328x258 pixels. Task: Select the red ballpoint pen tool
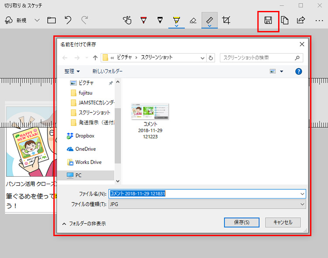tap(143, 20)
